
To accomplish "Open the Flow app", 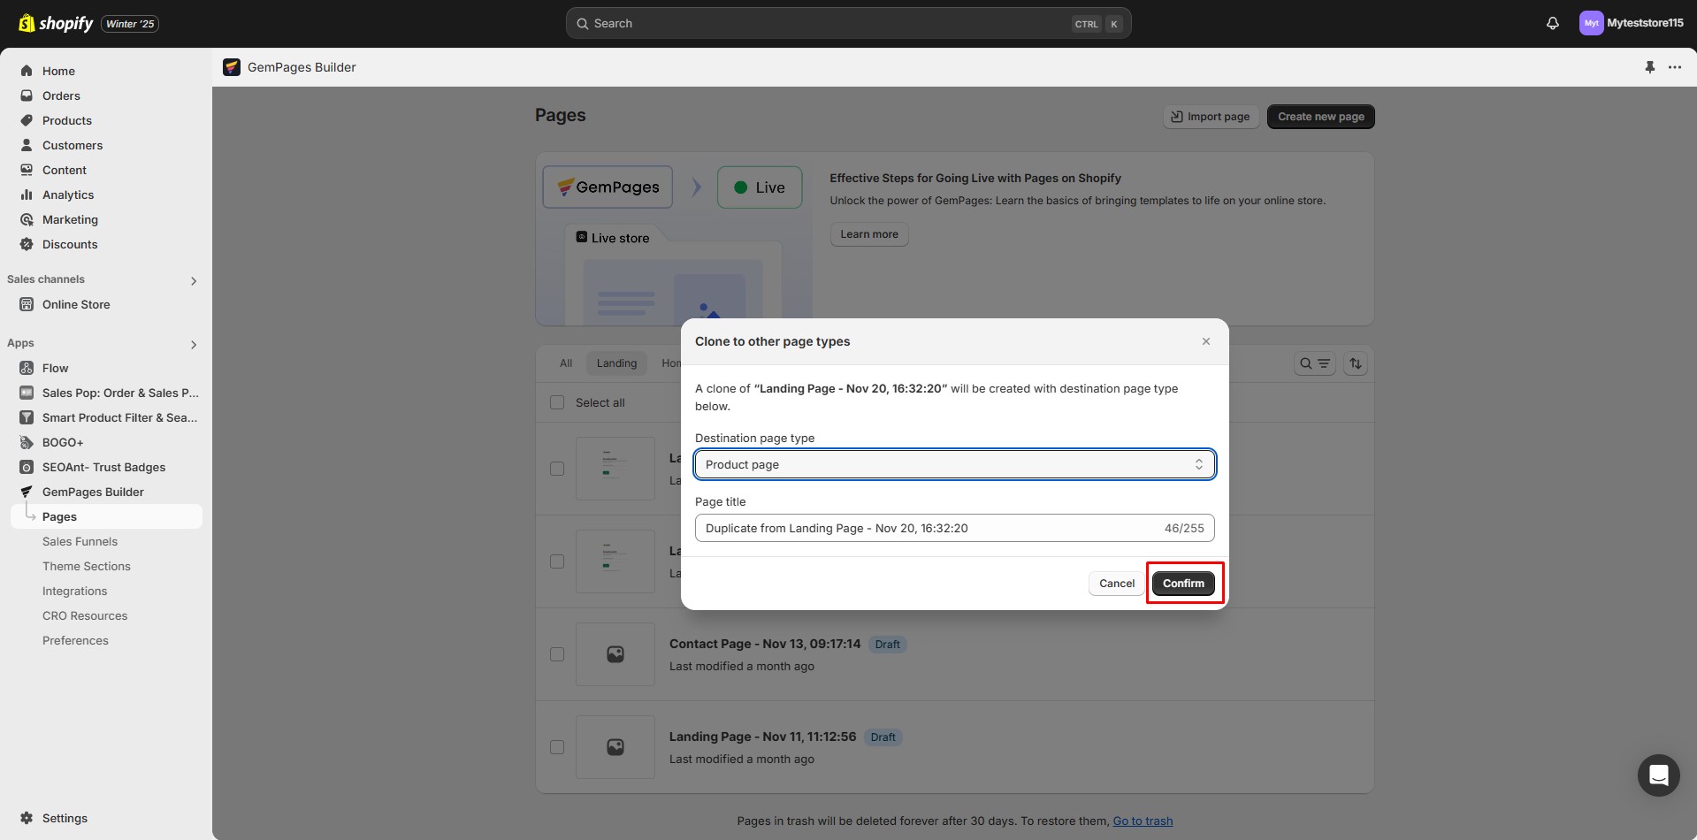I will coord(56,368).
